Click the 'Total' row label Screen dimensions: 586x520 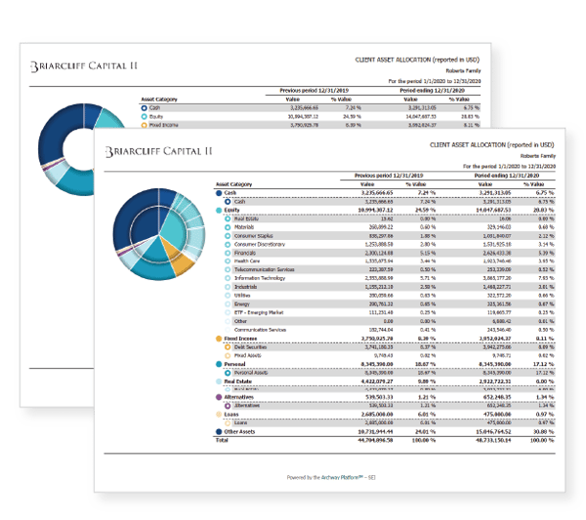(222, 441)
